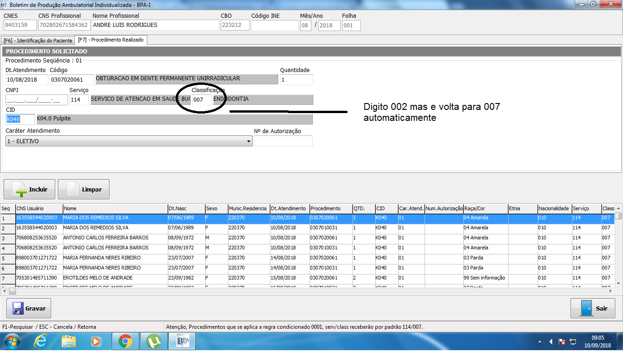Open uTorrent from the taskbar

point(154,341)
